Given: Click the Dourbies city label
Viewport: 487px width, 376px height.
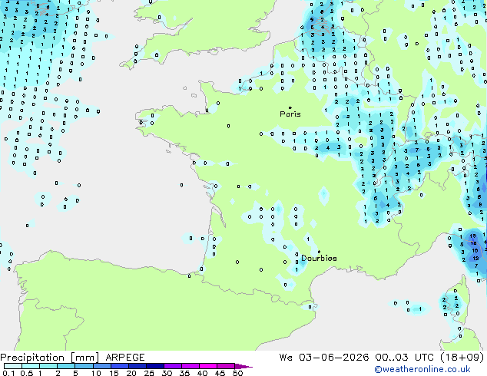Looking at the screenshot, I should 319,258.
